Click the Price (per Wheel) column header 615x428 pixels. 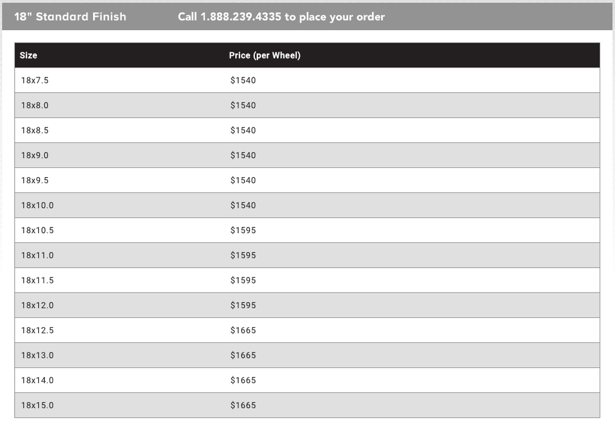click(x=265, y=55)
